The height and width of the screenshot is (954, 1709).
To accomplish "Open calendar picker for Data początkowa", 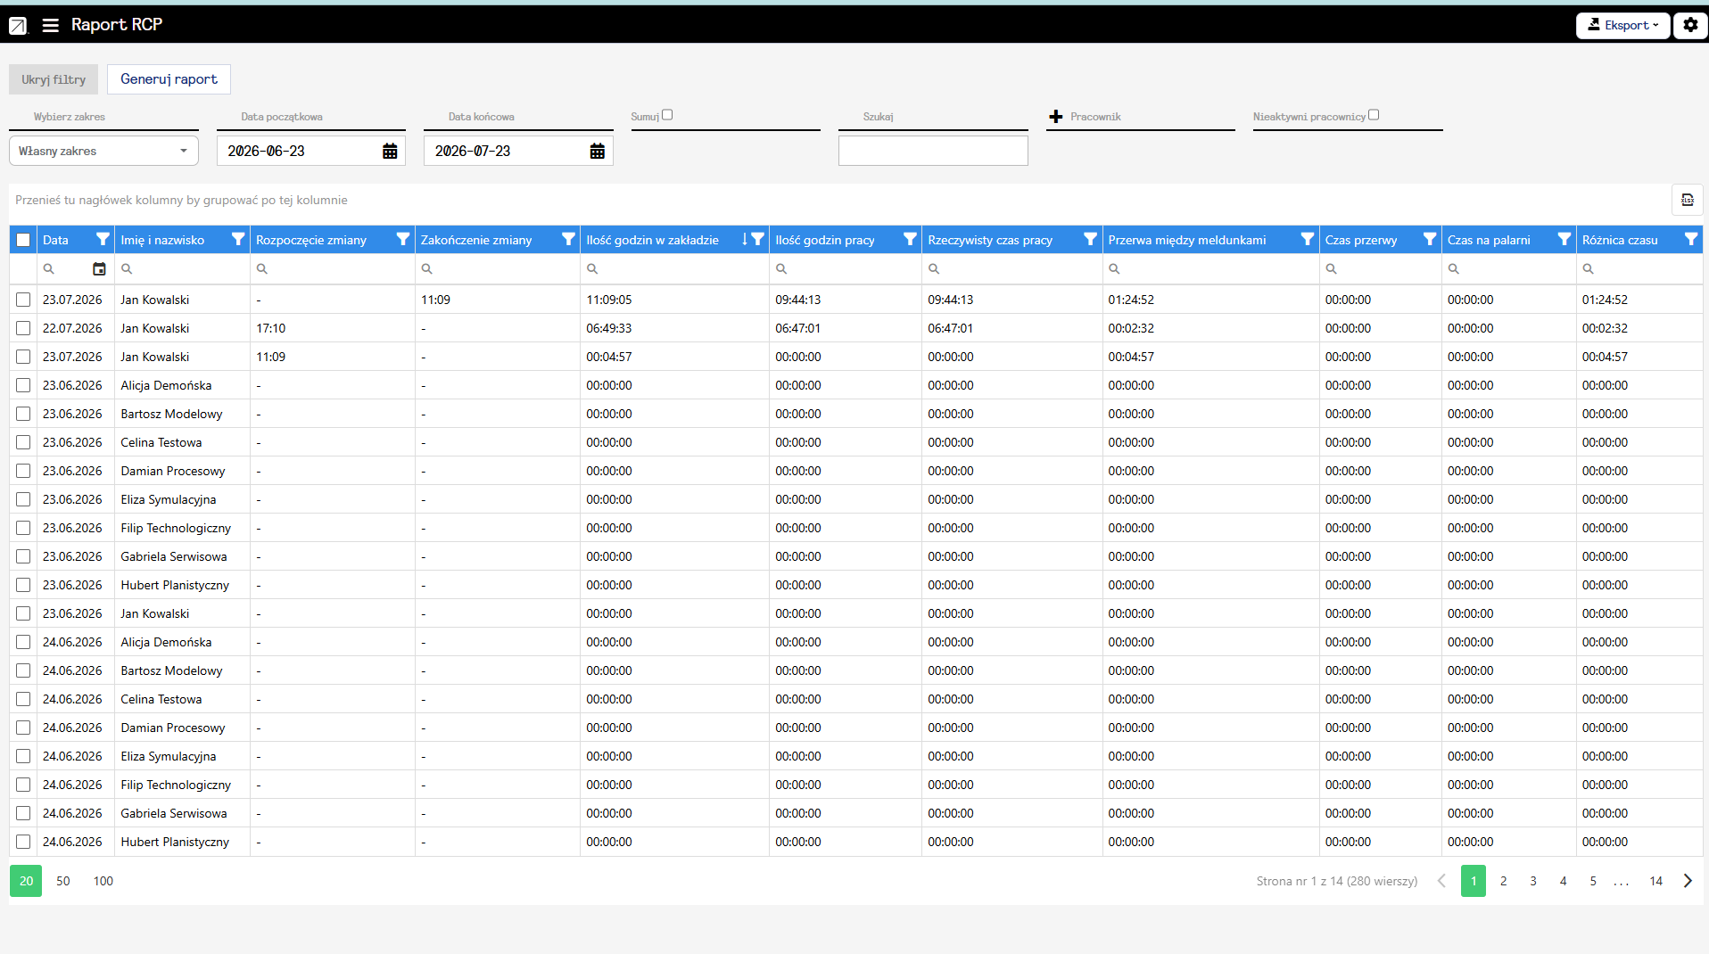I will coord(390,152).
